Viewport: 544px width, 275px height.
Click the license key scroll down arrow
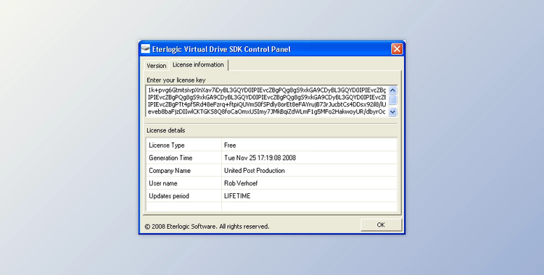coord(392,111)
